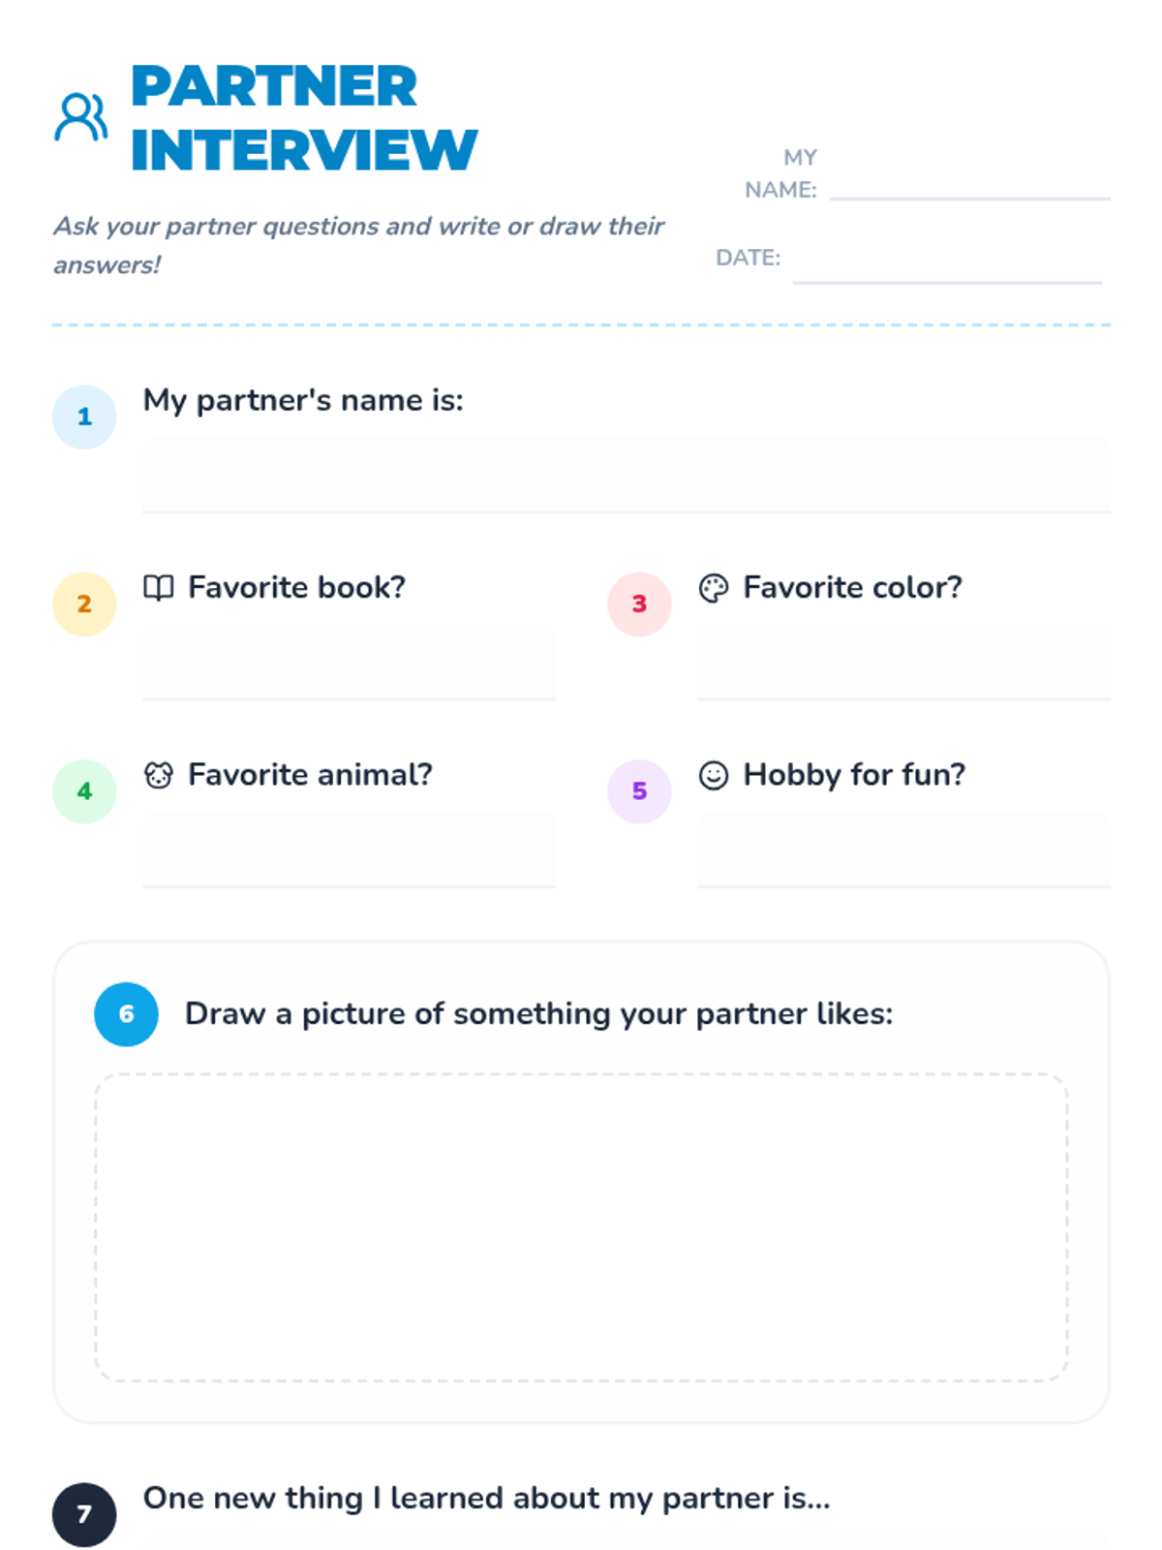Click the Favorite animal answer box

349,849
